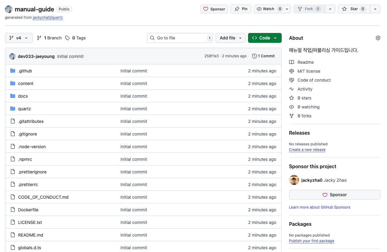
Task: Click the docs folder icon
Action: pos(13,96)
